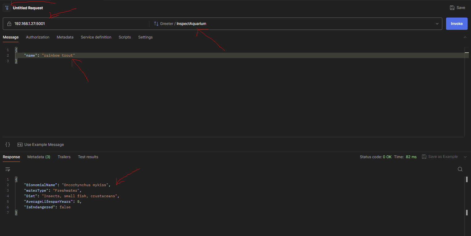Screen dimensions: 471x236
Task: Click "Insects, small fish, crustaceans" value
Action: 80,196
